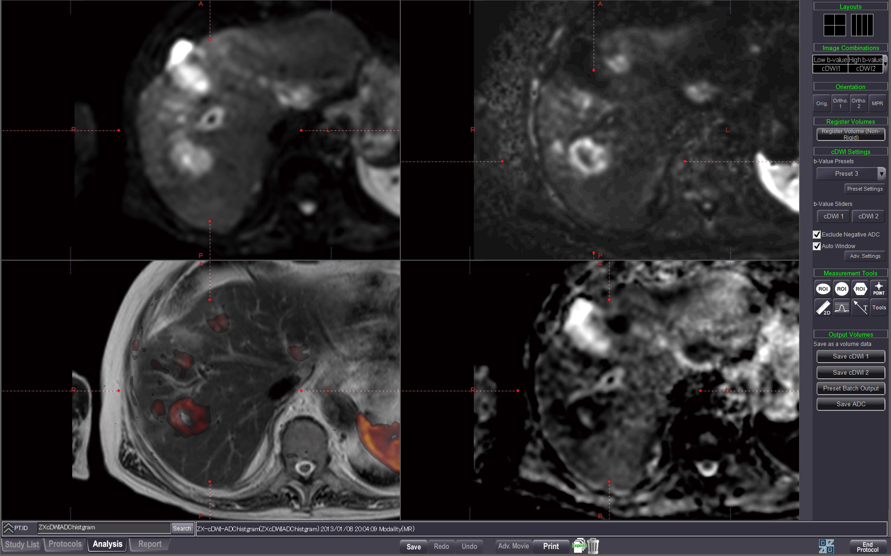The height and width of the screenshot is (556, 891).
Task: Choose the arrow text annotation tool
Action: pos(860,307)
